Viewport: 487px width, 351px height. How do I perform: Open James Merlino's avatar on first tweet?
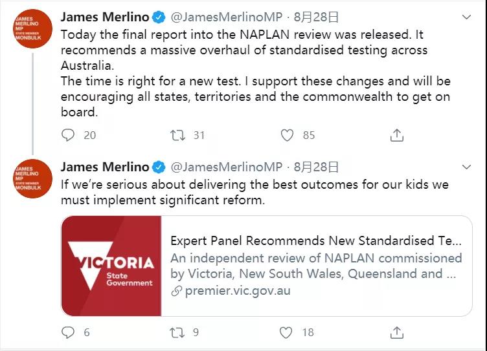32,29
